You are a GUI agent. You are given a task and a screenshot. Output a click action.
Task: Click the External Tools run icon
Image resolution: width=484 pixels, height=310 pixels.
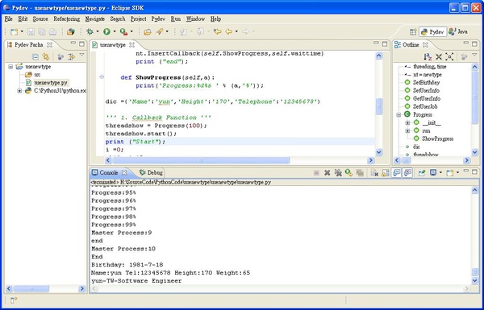click(123, 31)
